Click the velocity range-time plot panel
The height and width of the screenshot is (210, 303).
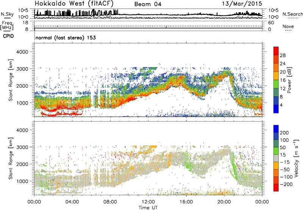148,158
